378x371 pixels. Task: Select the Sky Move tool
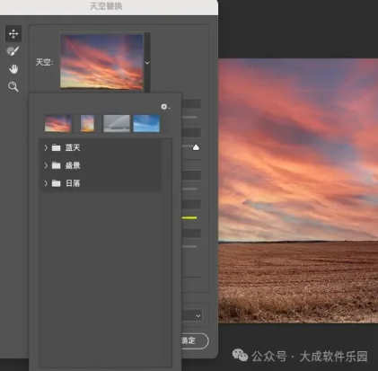pos(13,33)
